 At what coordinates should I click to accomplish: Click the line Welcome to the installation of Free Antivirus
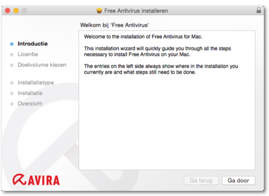(143, 37)
